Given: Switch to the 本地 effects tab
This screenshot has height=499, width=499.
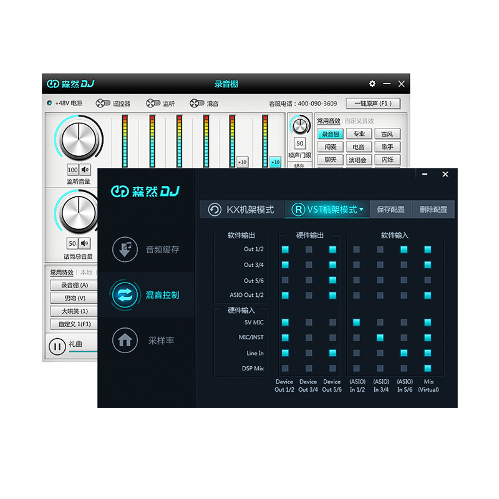Looking at the screenshot, I should click(x=86, y=273).
